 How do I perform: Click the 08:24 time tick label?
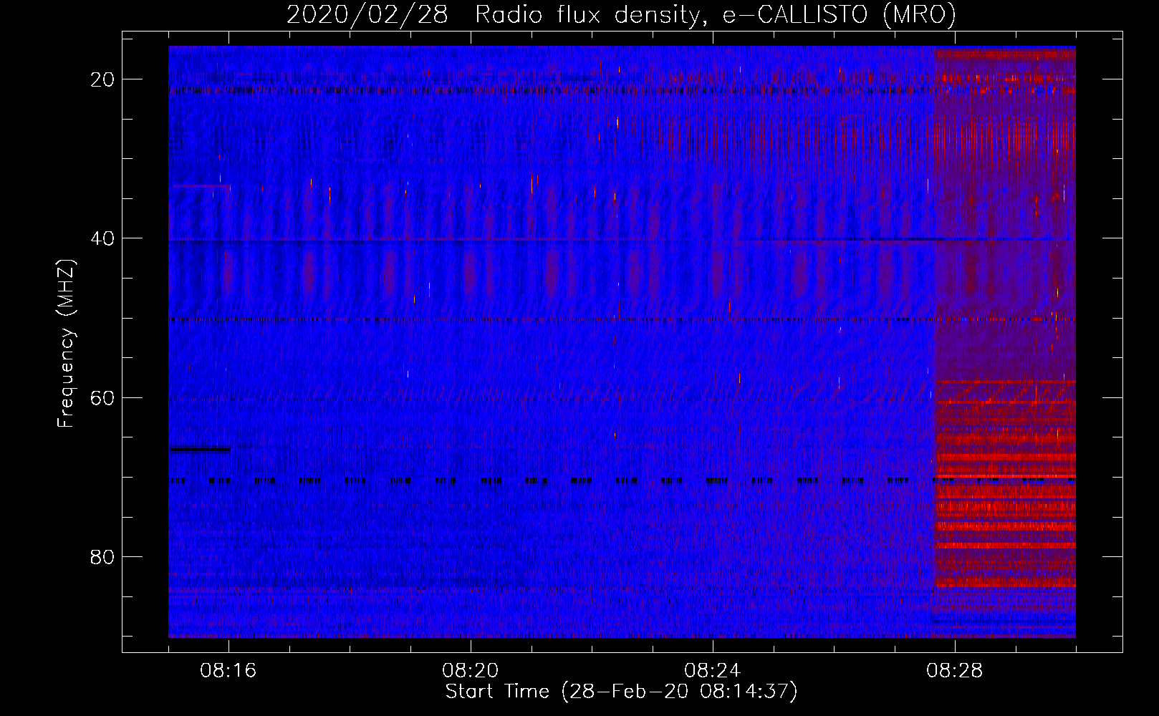pos(713,671)
